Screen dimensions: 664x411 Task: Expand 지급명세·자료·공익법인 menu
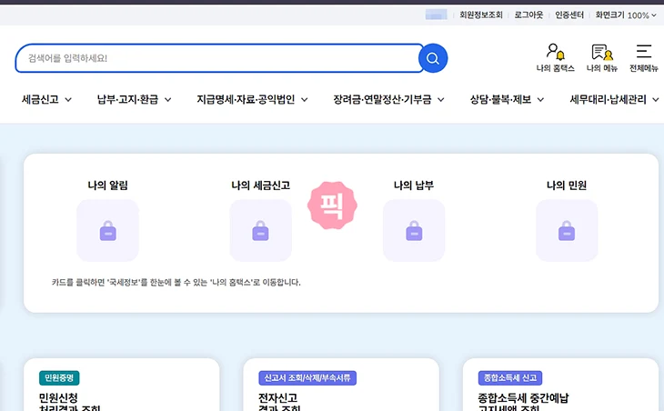(x=252, y=99)
